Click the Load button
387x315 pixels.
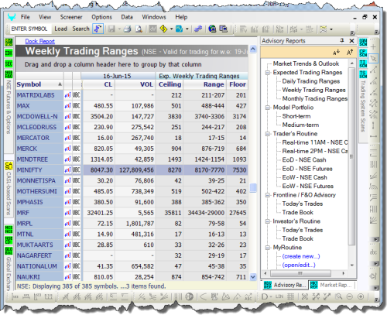(60, 29)
